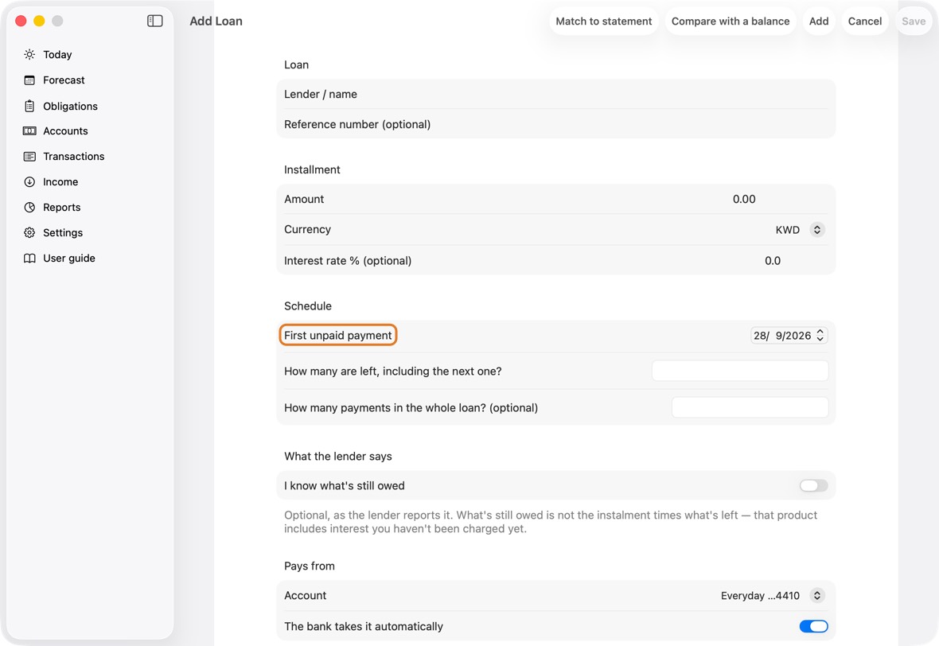
Task: Click the whole-loan payments count input box
Action: [750, 407]
